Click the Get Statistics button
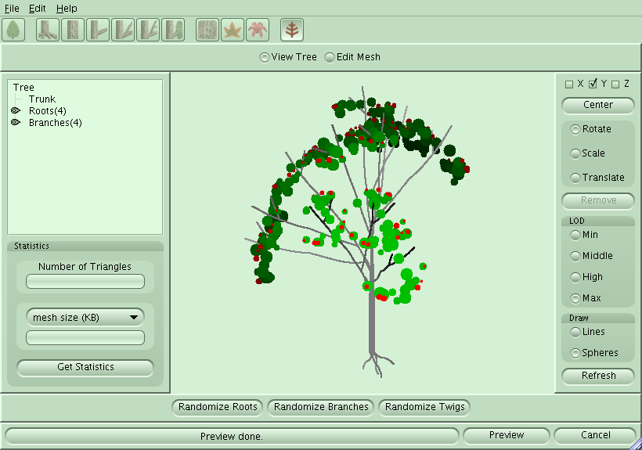 click(x=85, y=367)
